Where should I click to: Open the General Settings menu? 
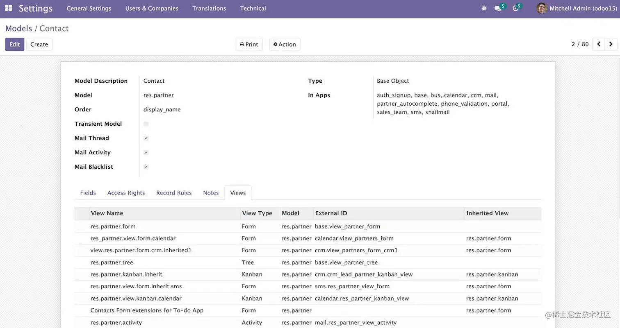pyautogui.click(x=89, y=8)
